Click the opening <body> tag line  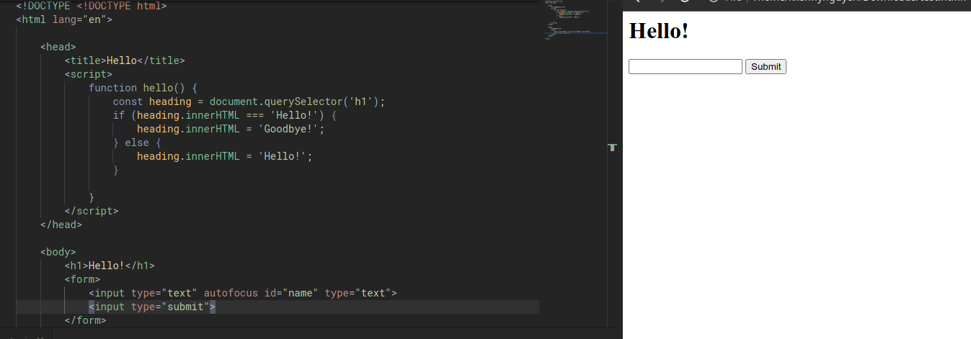pos(58,252)
